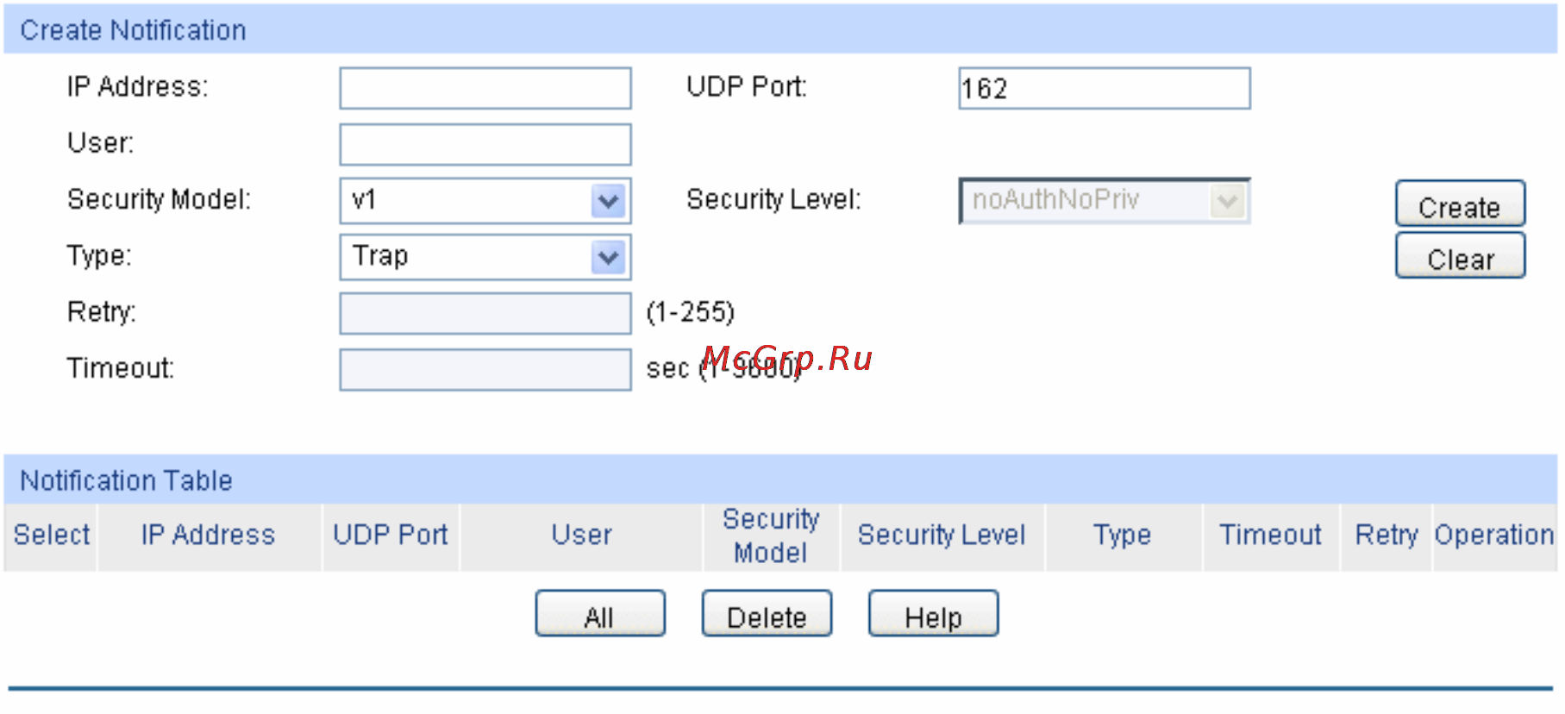Click the Select column header
Screen dimensions: 1565x714
pyautogui.click(x=52, y=535)
